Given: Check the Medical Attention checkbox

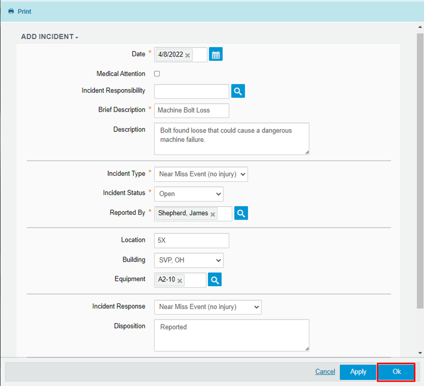Looking at the screenshot, I should (157, 74).
